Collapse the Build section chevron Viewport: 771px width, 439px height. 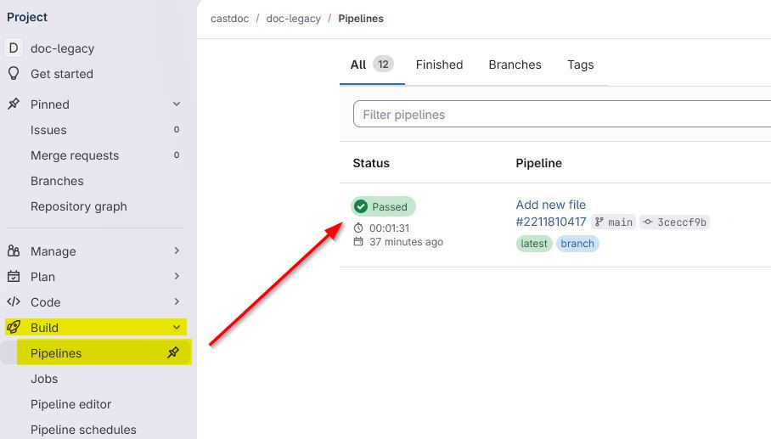[177, 328]
